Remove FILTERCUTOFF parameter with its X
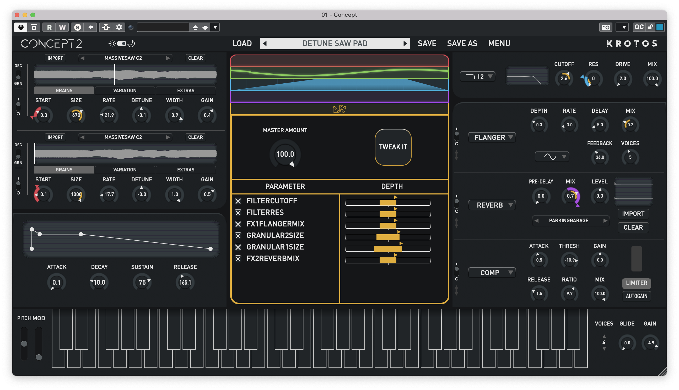 [238, 201]
